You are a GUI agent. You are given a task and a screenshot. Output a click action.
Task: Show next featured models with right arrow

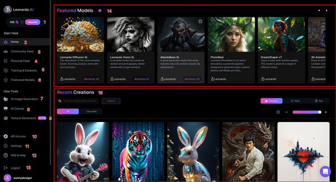326,10
